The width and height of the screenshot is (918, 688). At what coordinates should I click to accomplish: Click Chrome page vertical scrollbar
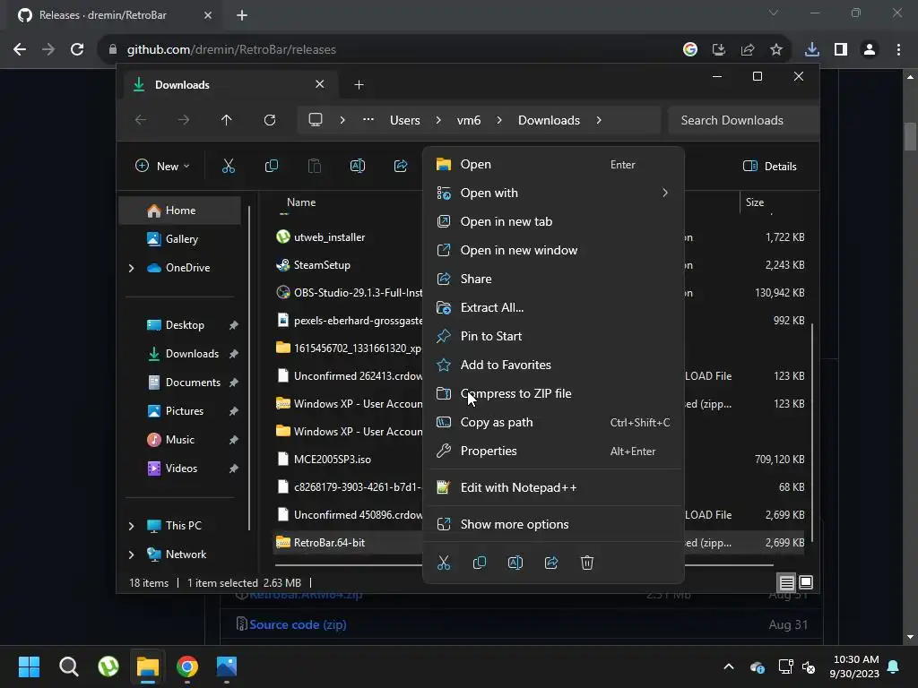click(x=910, y=137)
